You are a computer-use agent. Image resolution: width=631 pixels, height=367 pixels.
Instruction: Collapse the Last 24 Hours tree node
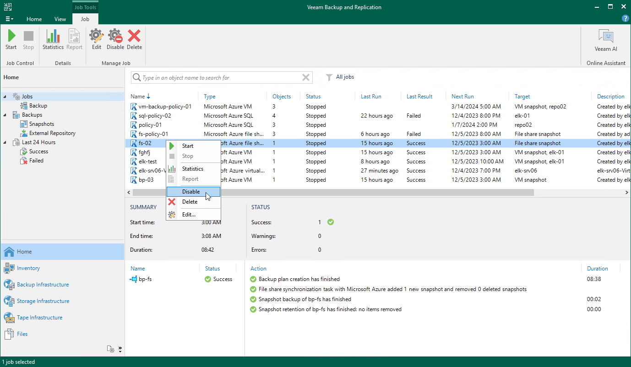coord(5,142)
